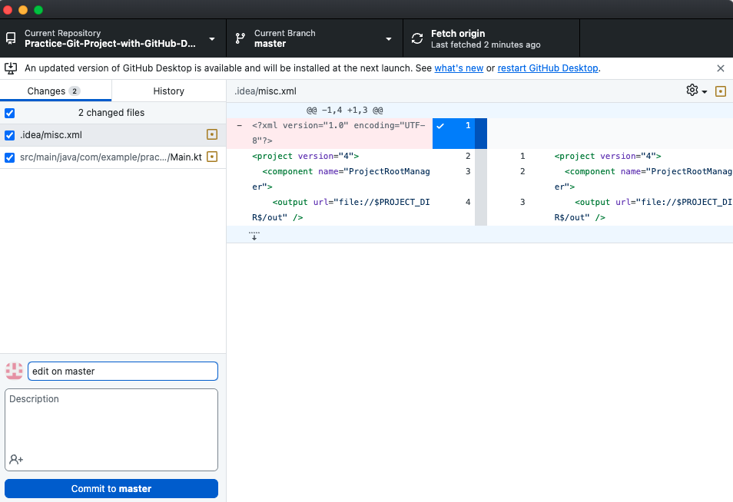Uncheck the .idea/misc.xml file checkbox
733x502 pixels.
coord(10,135)
